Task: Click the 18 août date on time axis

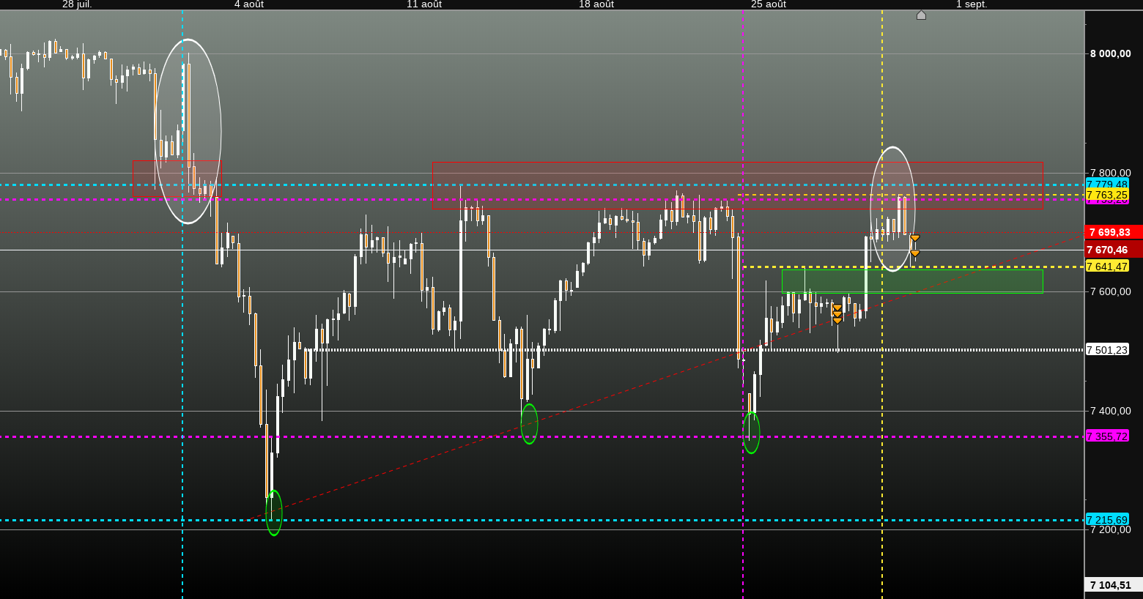Action: coord(596,4)
